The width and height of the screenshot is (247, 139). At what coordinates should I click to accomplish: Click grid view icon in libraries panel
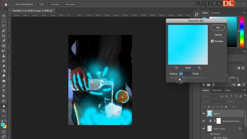[239, 68]
